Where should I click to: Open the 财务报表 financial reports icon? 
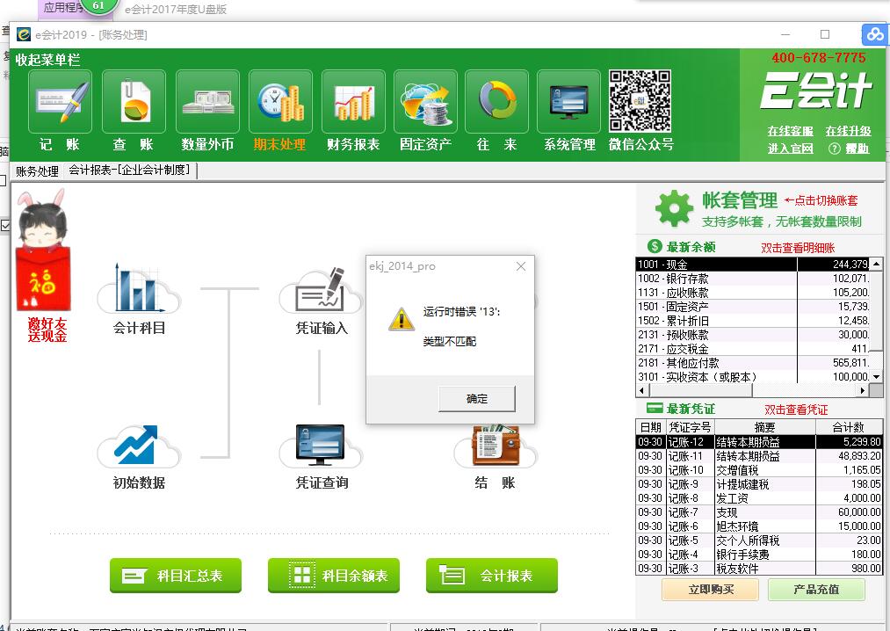click(x=353, y=102)
